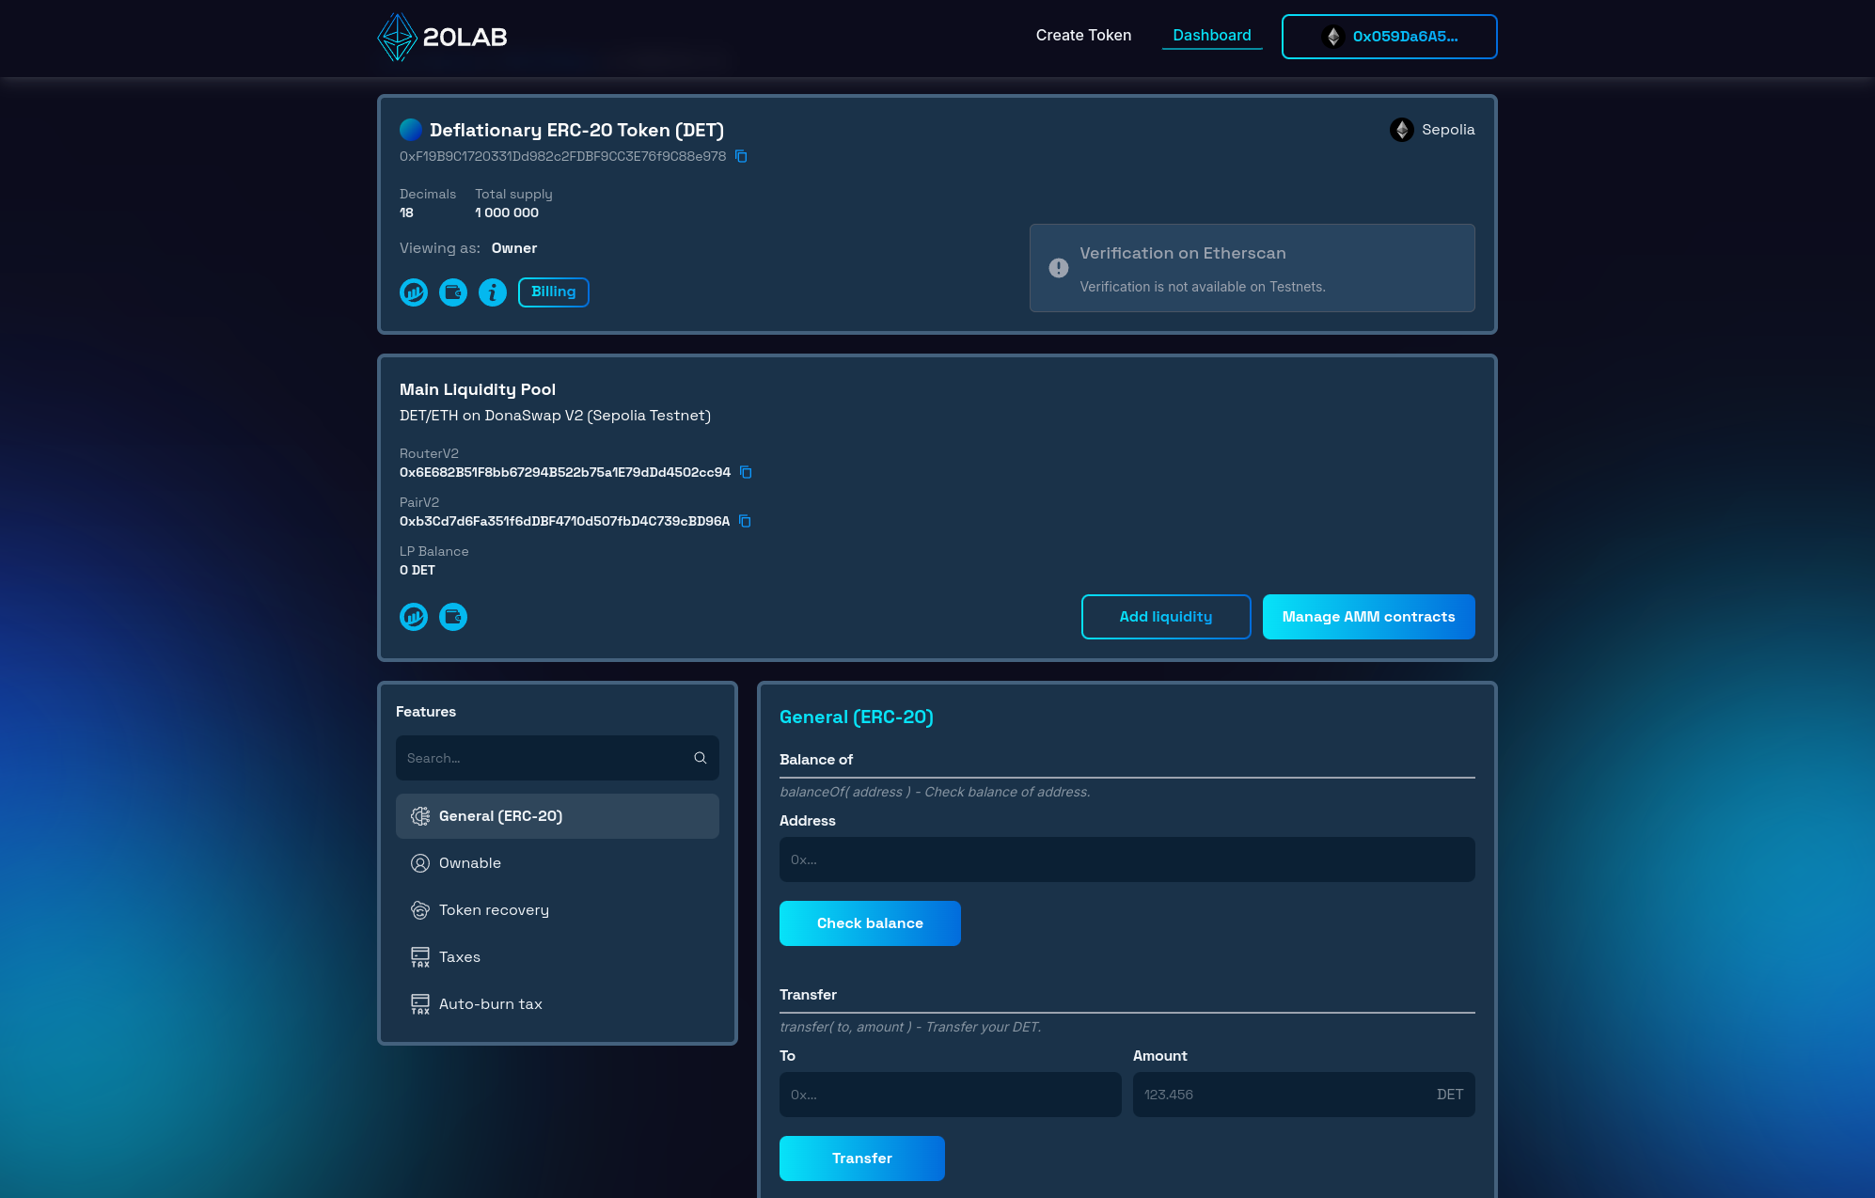Click the Sepolia network Ethereum icon

[1402, 130]
